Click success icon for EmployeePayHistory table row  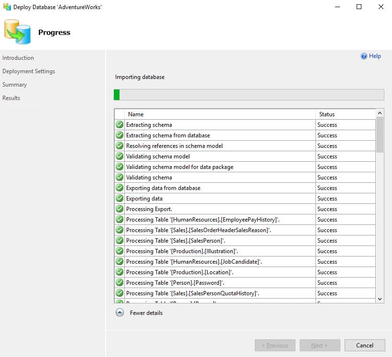(x=120, y=219)
